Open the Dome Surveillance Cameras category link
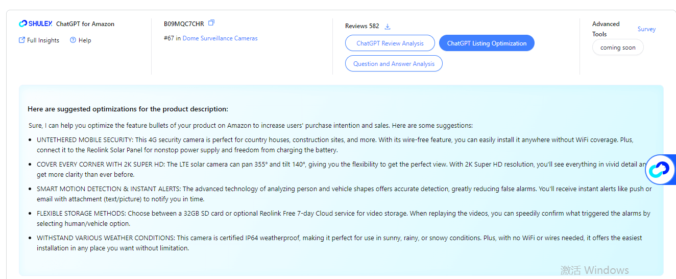This screenshot has height=279, width=676. coord(220,38)
